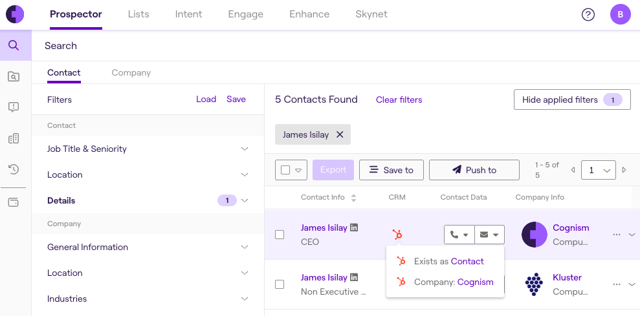Click the LinkedIn icon beside CEO James Isilay

click(354, 227)
